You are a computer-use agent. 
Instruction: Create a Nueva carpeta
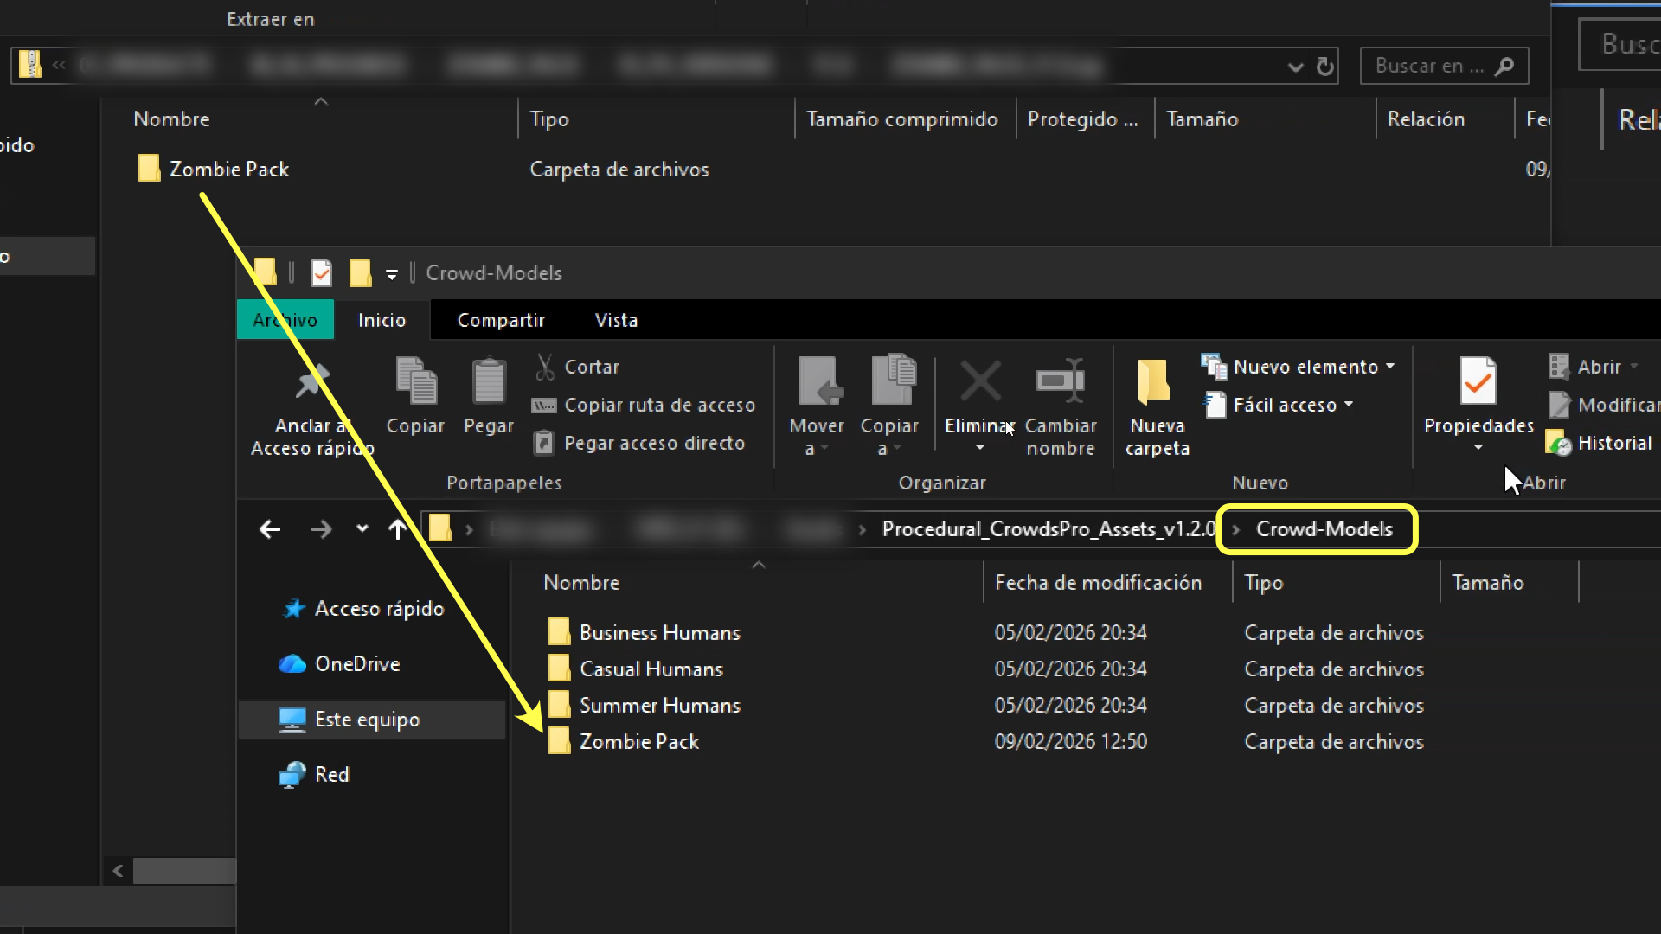pos(1157,405)
